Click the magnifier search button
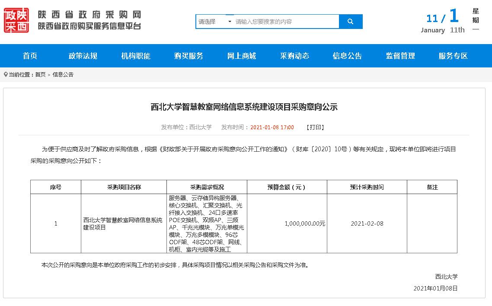The height and width of the screenshot is (306, 492). pyautogui.click(x=350, y=22)
